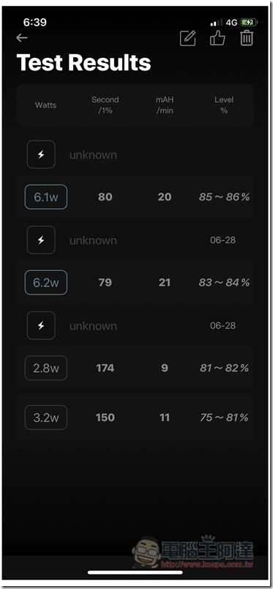Tap the 3.2w wattage badge

click(x=46, y=418)
